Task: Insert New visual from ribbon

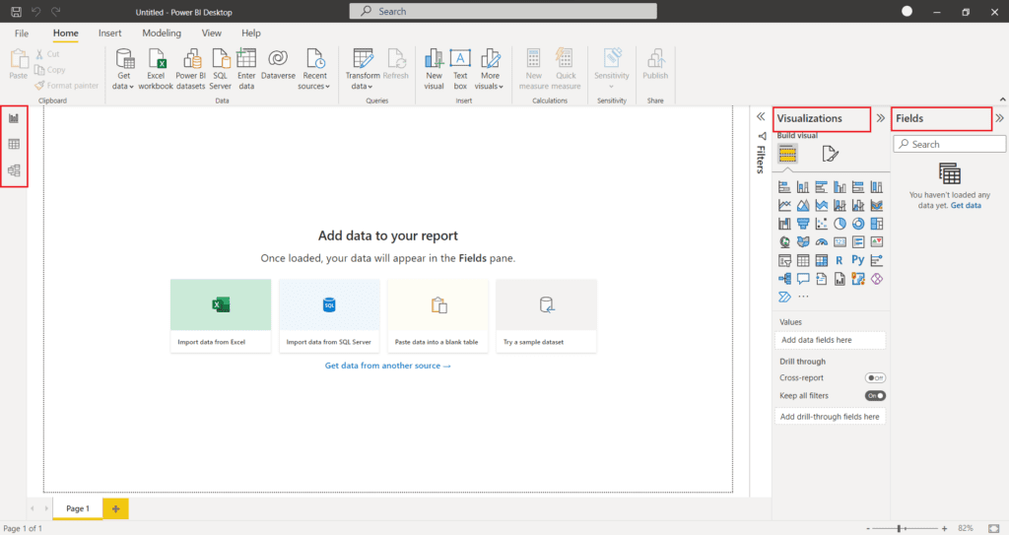Action: click(x=434, y=70)
